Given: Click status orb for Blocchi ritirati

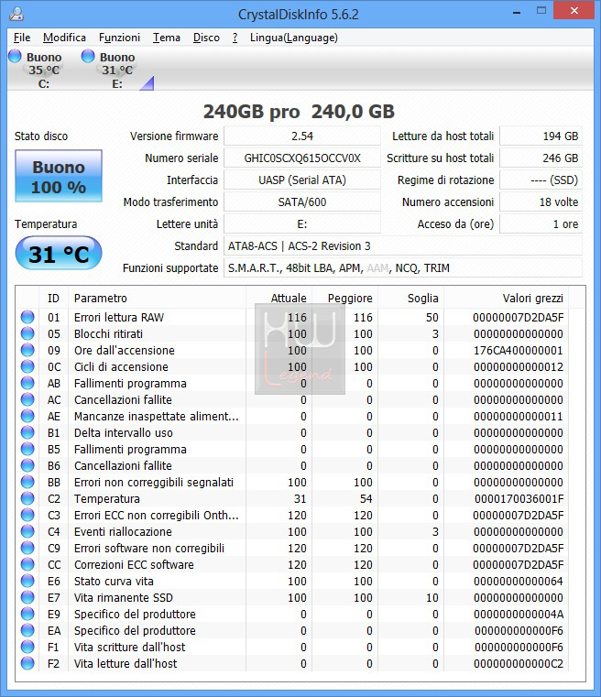Looking at the screenshot, I should [27, 333].
